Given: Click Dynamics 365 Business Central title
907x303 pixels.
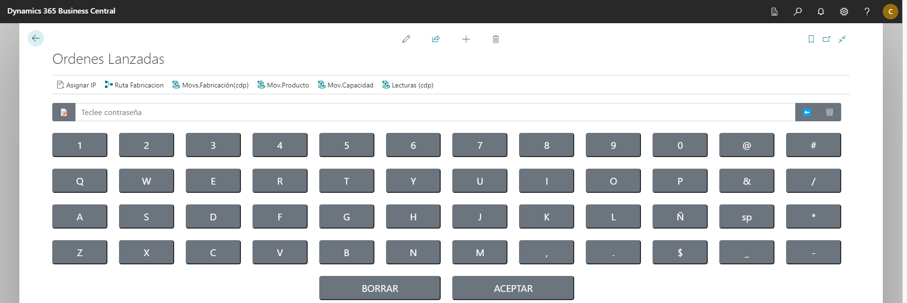Looking at the screenshot, I should [61, 11].
